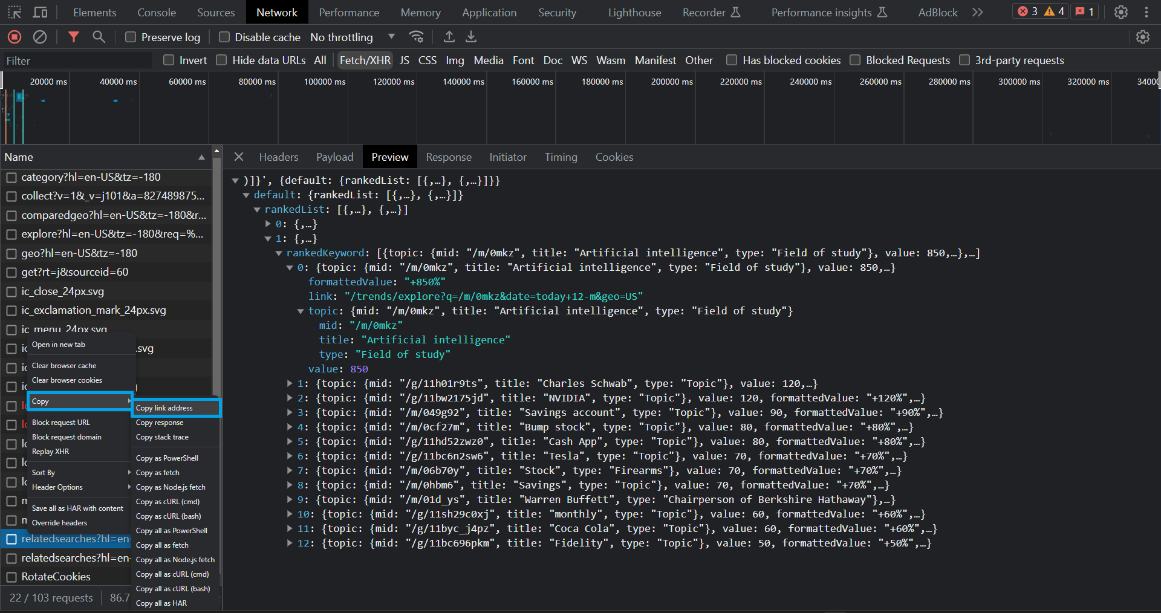
Task: Click the Filter text input field
Action: click(x=76, y=60)
